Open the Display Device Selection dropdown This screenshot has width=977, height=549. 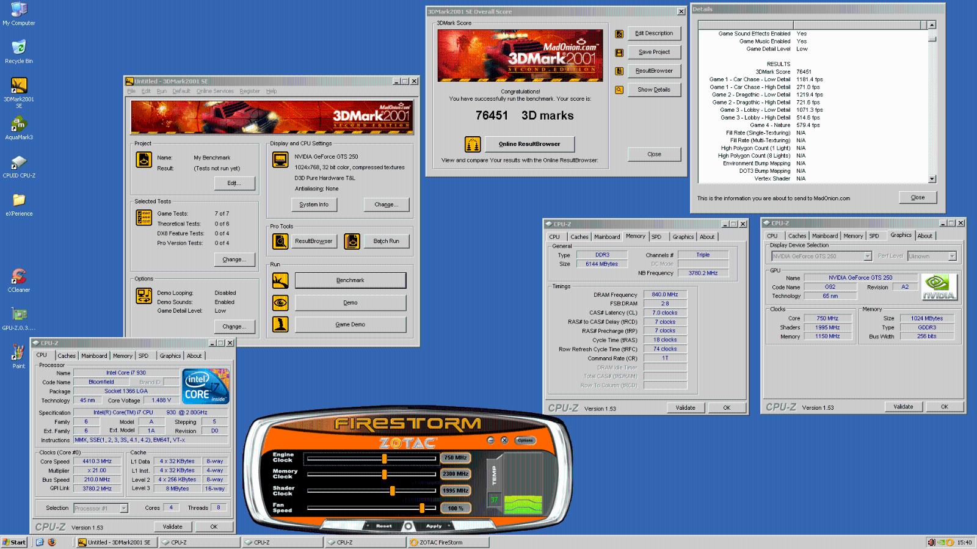867,256
